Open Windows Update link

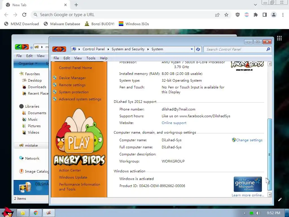coord(73,177)
